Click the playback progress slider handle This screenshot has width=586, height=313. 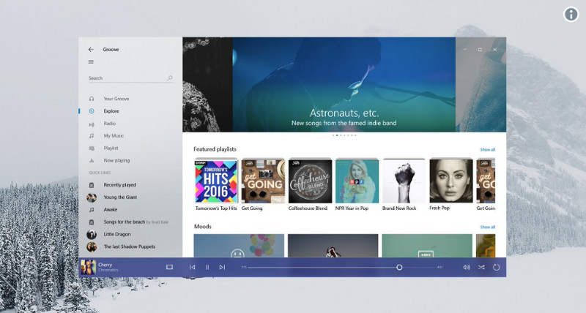click(x=399, y=267)
